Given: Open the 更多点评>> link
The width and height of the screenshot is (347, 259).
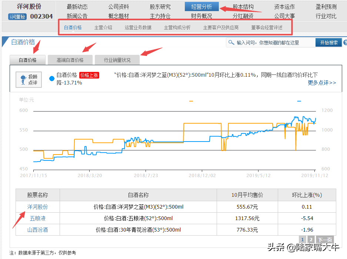Looking at the screenshot, I should click(322, 83).
